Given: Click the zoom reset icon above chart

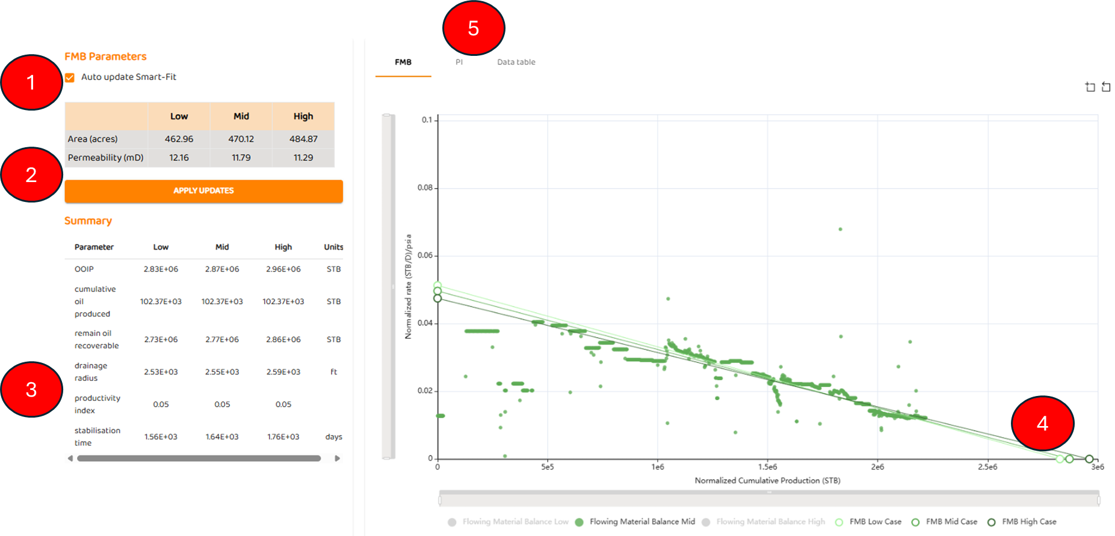Looking at the screenshot, I should coord(1106,87).
